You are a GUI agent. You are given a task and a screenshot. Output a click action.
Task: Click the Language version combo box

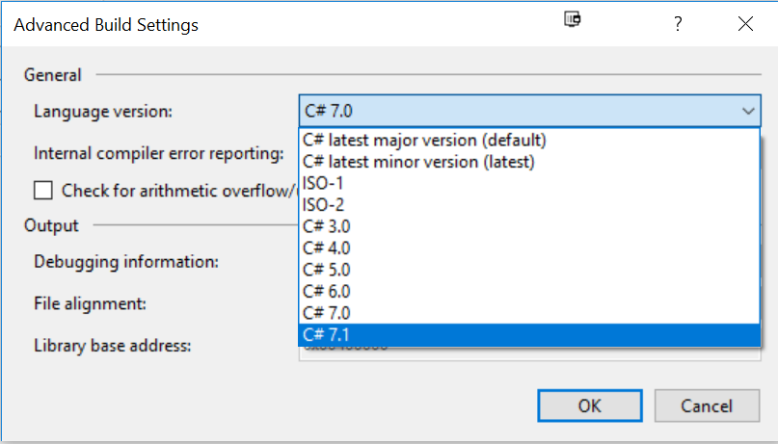pyautogui.click(x=529, y=111)
